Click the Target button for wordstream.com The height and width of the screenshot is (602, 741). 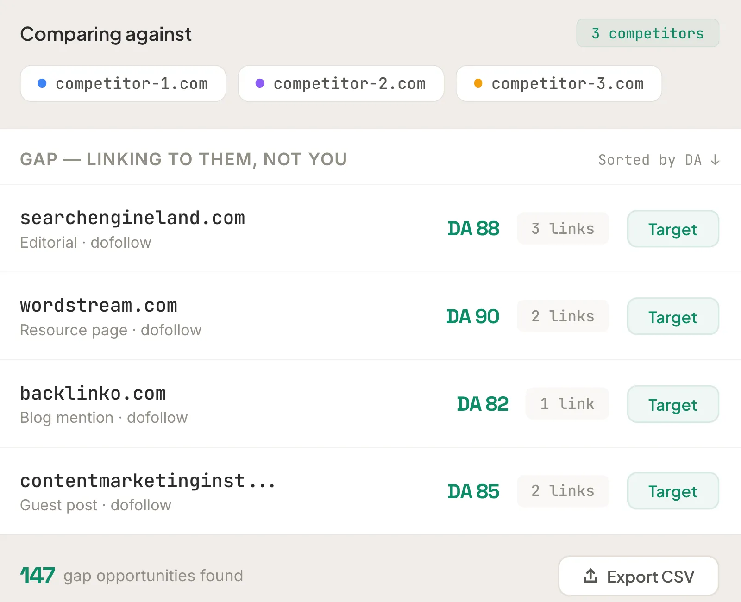click(672, 317)
